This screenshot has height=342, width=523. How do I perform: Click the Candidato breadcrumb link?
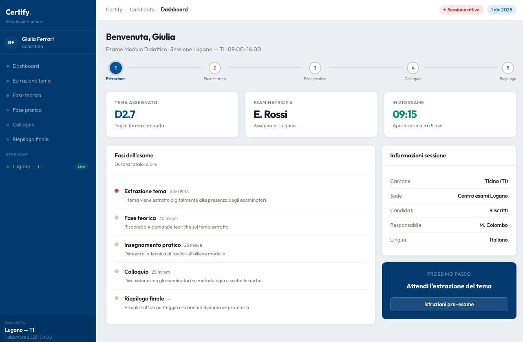tap(142, 10)
